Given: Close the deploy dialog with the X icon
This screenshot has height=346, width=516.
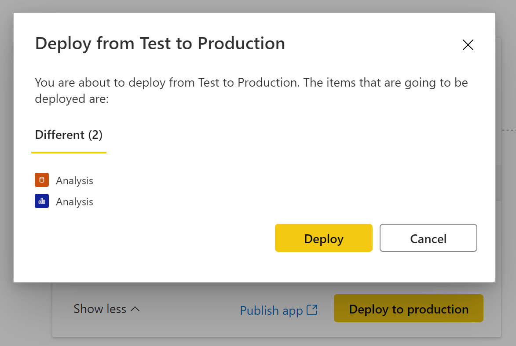Looking at the screenshot, I should pos(468,45).
